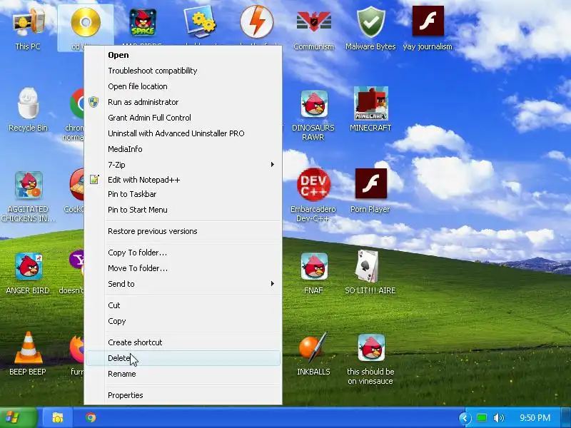Choose Restore previous versions
The height and width of the screenshot is (428, 571).
[x=183, y=231]
